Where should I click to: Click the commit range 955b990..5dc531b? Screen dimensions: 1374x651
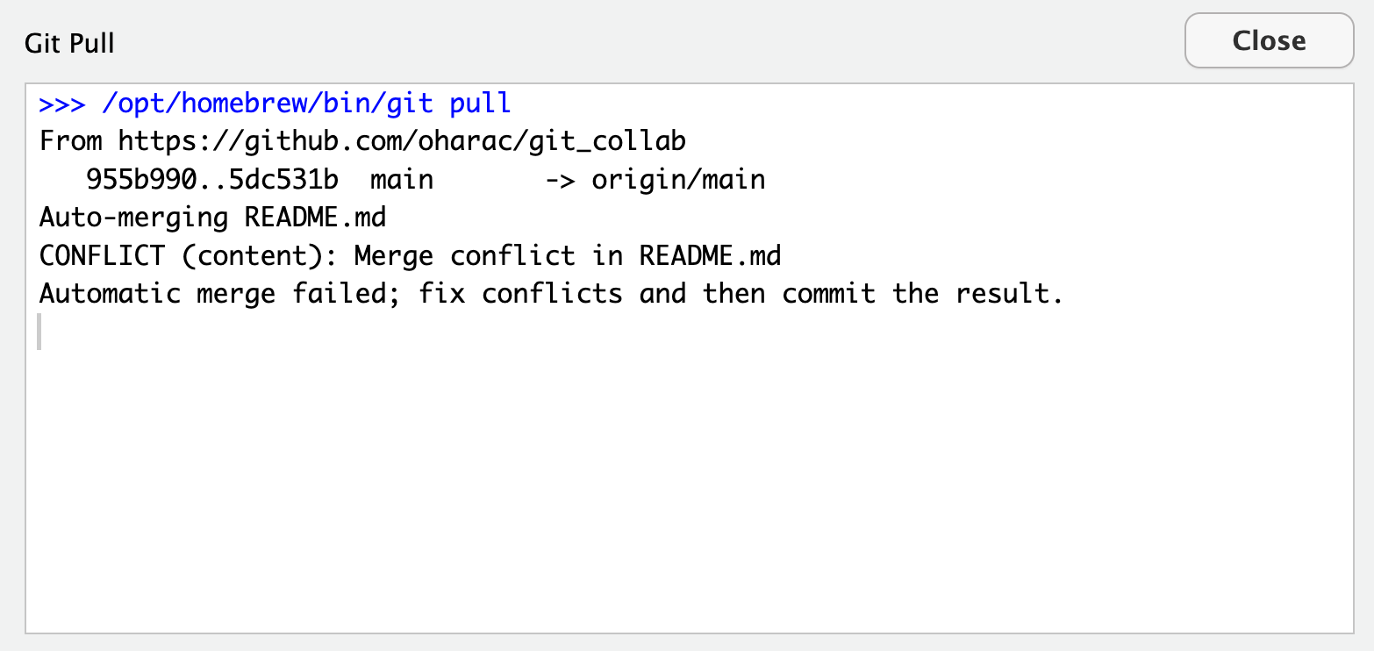tap(212, 180)
